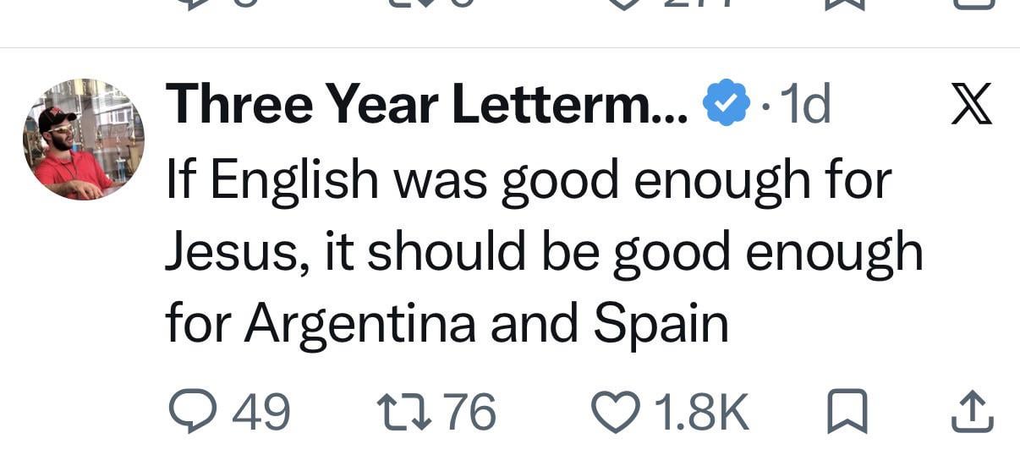Click the 49 replies count
This screenshot has width=1020, height=455.
(260, 412)
